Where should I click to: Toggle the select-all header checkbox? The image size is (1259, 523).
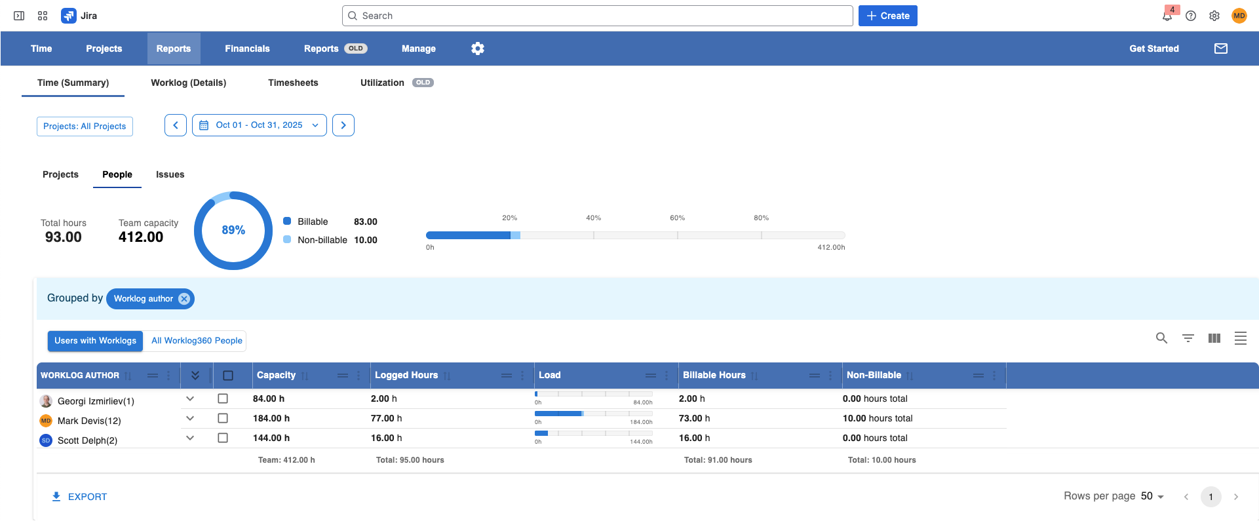(x=228, y=376)
